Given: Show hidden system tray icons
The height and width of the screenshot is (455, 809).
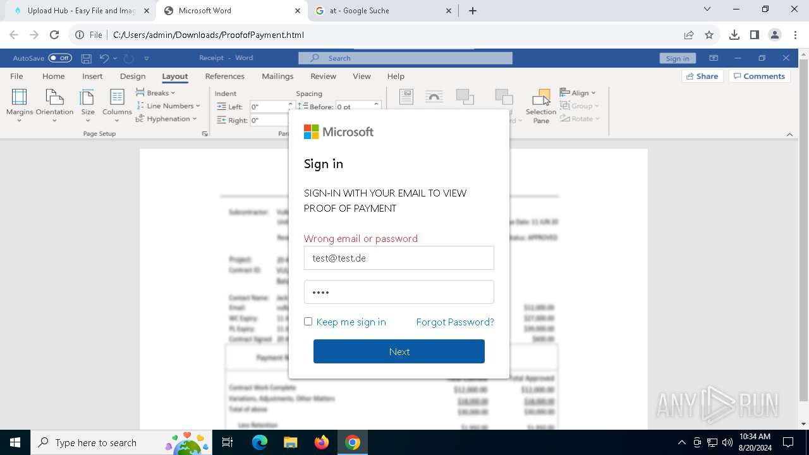Looking at the screenshot, I should [x=681, y=442].
